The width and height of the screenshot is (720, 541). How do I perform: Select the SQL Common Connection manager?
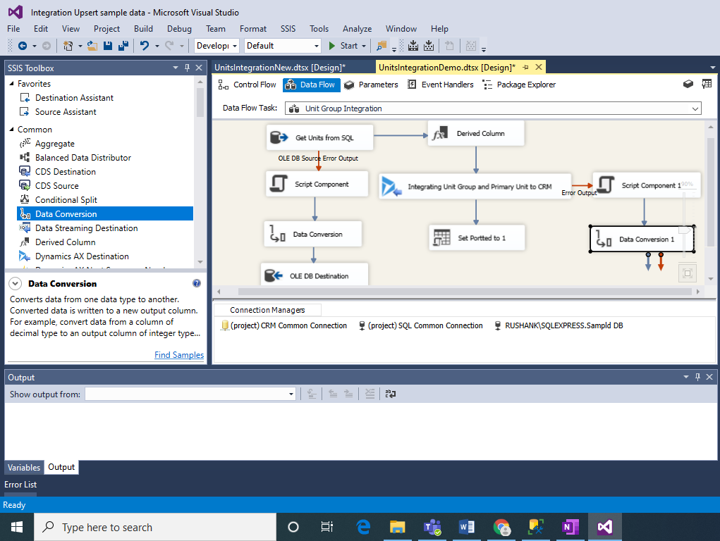click(421, 325)
